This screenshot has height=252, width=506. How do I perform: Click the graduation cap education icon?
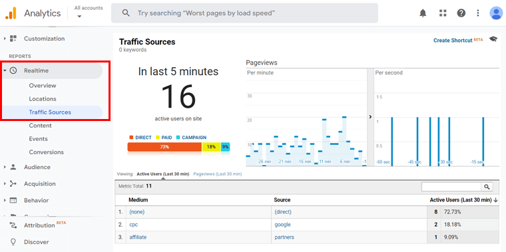pyautogui.click(x=493, y=39)
